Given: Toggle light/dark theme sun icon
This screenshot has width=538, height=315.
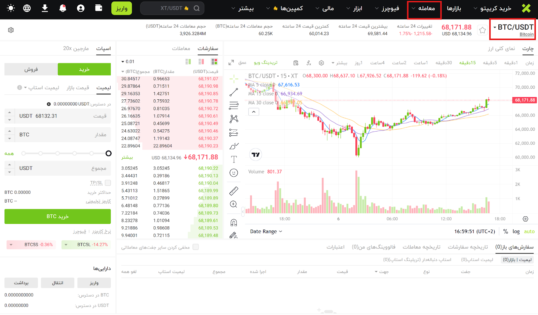Looking at the screenshot, I should (x=11, y=8).
